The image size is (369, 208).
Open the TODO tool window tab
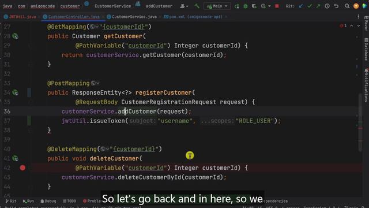69,201
